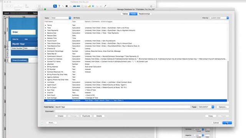This screenshot has width=246, height=138.
Task: Select the Found Count field row
Action: (x=136, y=41)
